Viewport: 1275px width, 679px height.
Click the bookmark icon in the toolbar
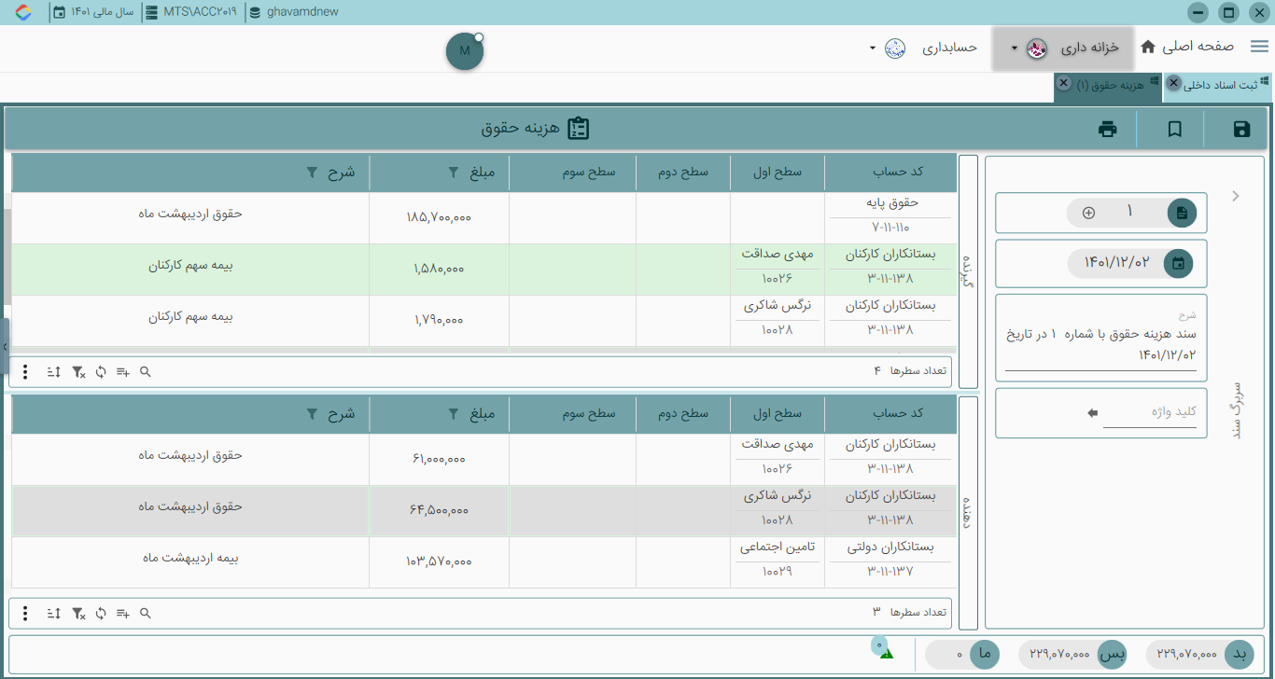click(1175, 130)
